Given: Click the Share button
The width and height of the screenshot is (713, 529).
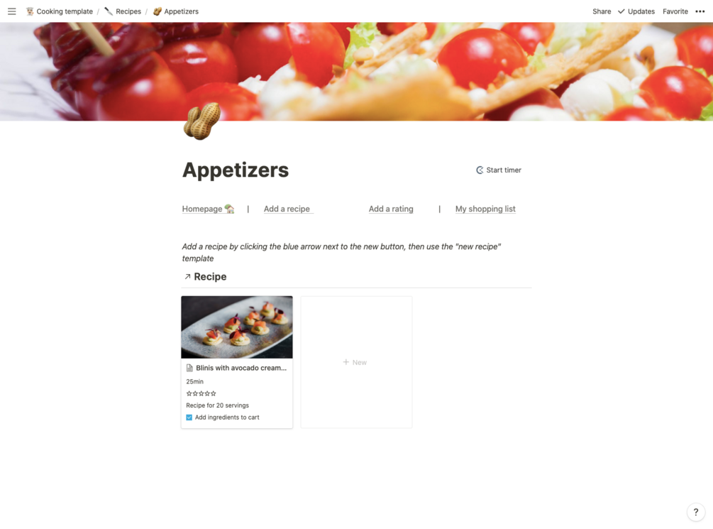Looking at the screenshot, I should point(602,11).
